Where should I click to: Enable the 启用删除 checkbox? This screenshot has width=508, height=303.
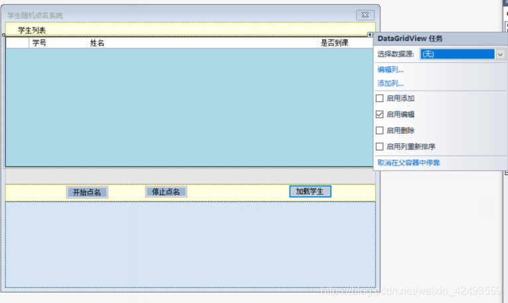pos(379,131)
